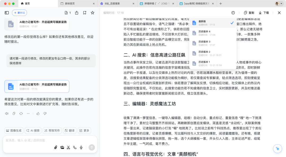Launch the 翻译 translation skill
286x157 pixels.
(x=70, y=130)
